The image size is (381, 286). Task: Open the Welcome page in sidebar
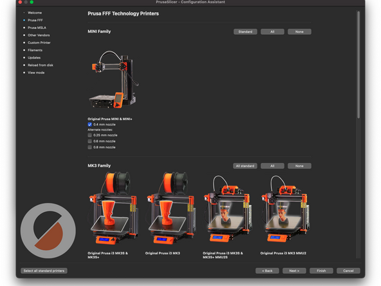[35, 13]
